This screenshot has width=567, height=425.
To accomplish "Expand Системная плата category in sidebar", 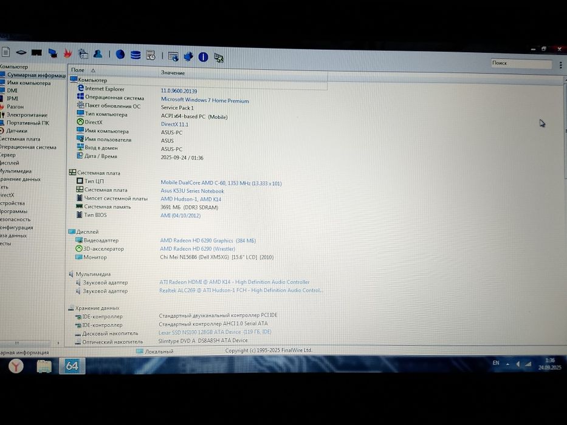I will [20, 139].
